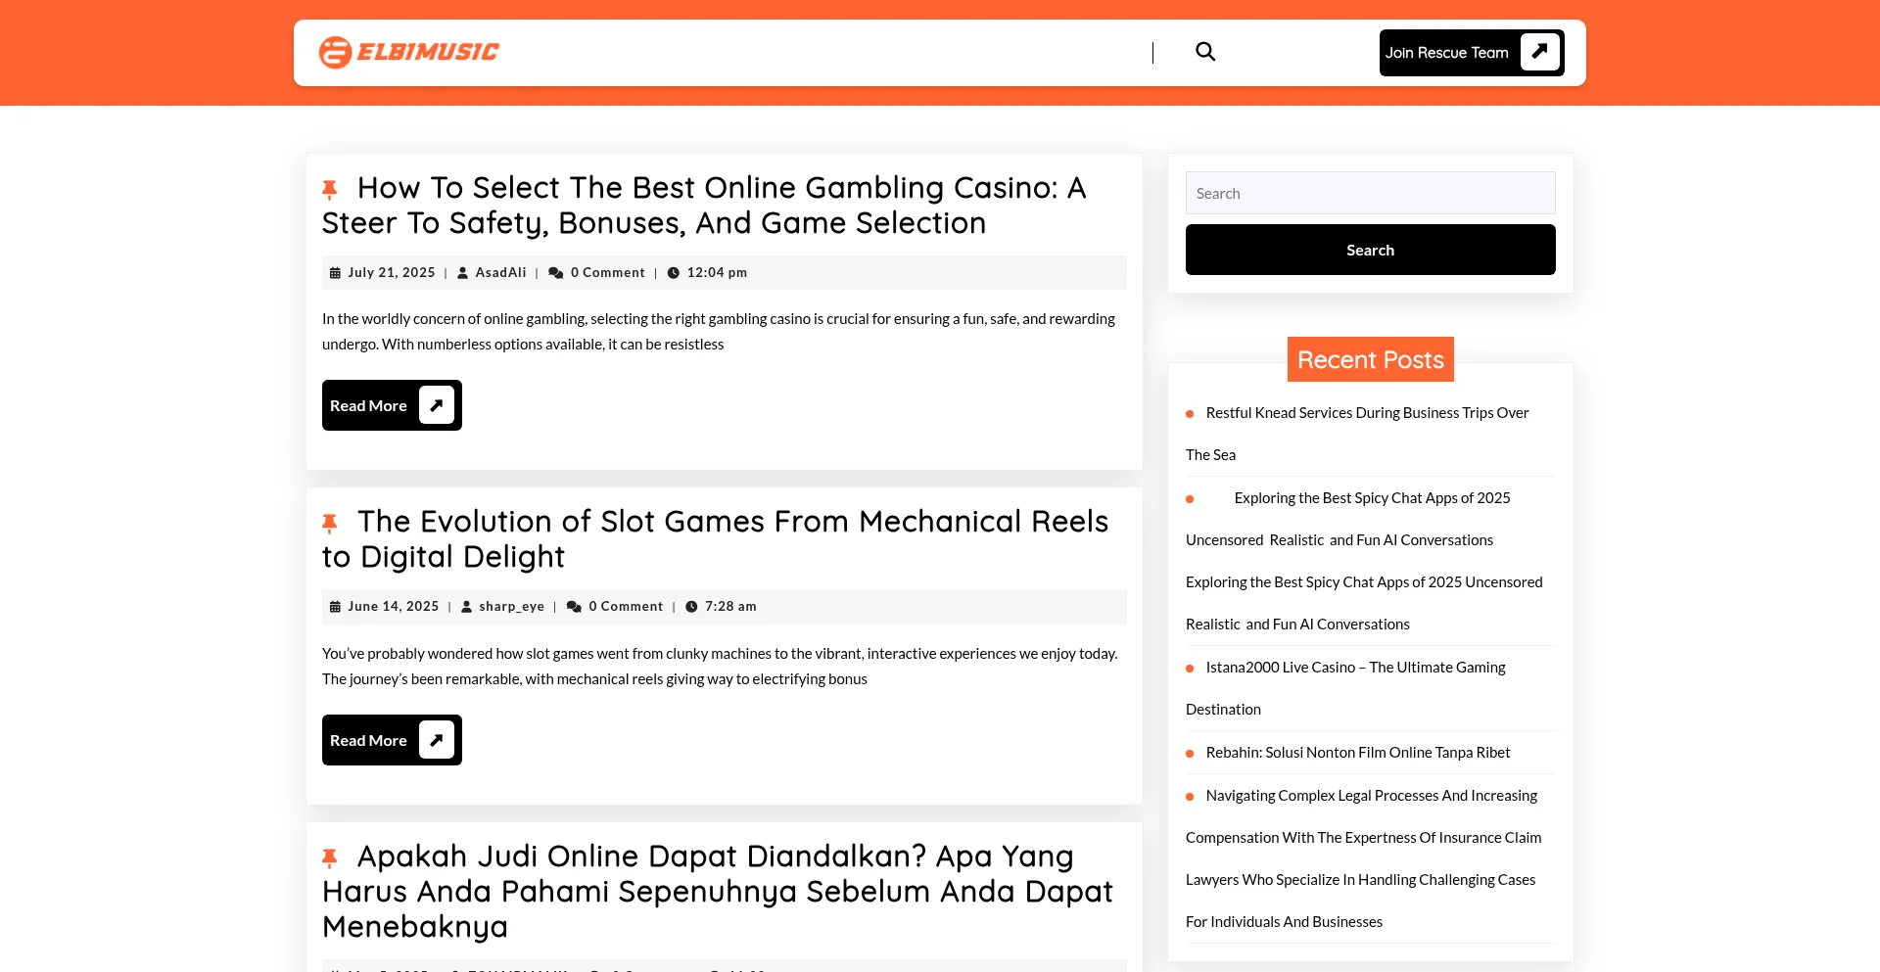Open search via magnifying glass icon
This screenshot has height=972, width=1880.
[x=1205, y=52]
